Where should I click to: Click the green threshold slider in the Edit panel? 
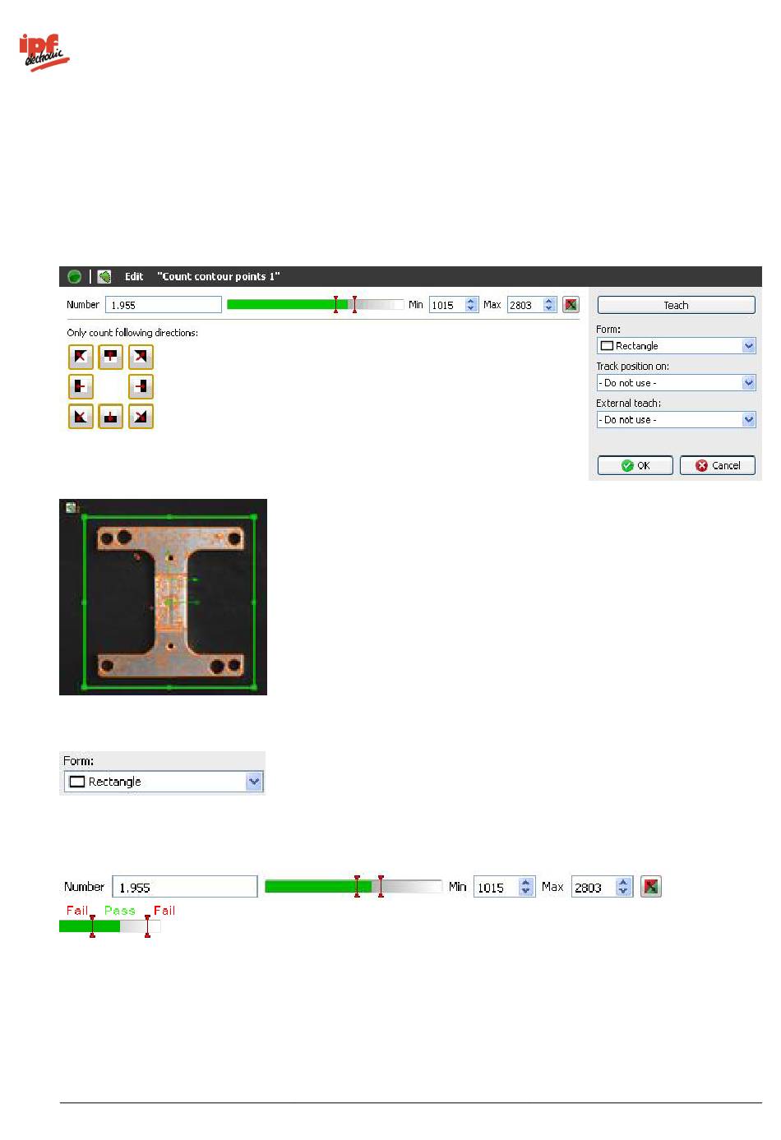pyautogui.click(x=315, y=305)
